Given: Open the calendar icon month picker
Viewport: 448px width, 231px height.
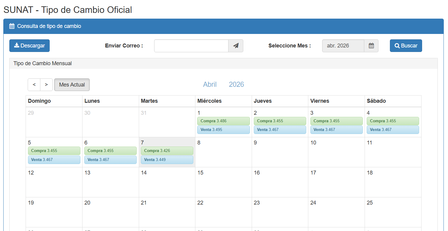Looking at the screenshot, I should click(371, 46).
